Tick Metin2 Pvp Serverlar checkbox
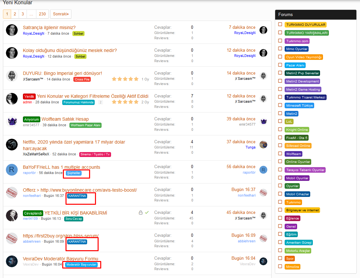Image resolution: width=360 pixels, height=278 pixels. 280,73
